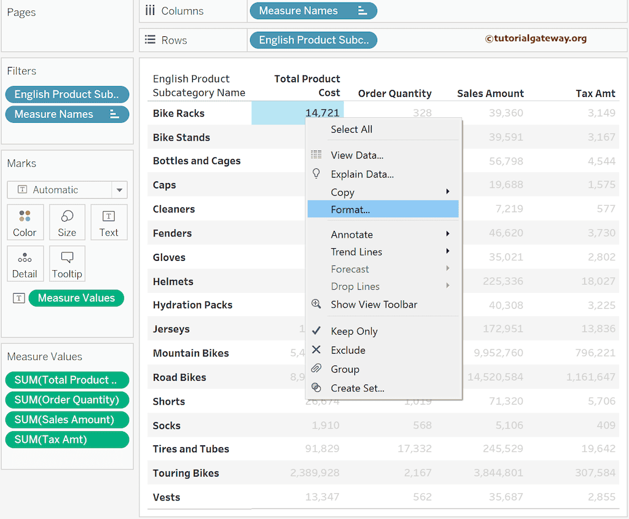This screenshot has height=519, width=629.
Task: Select All from the context menu
Action: pos(351,129)
